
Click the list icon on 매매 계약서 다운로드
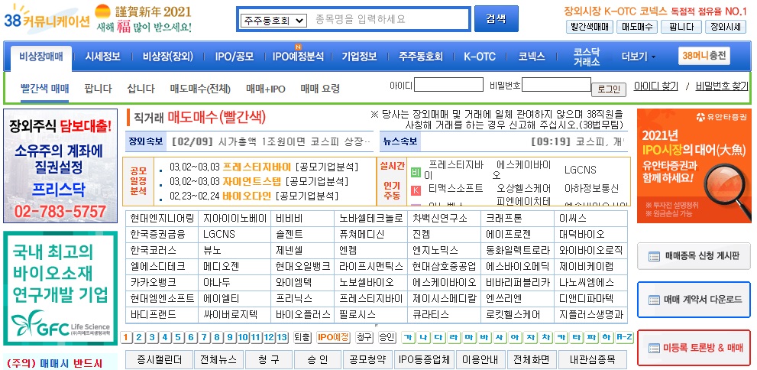[654, 300]
